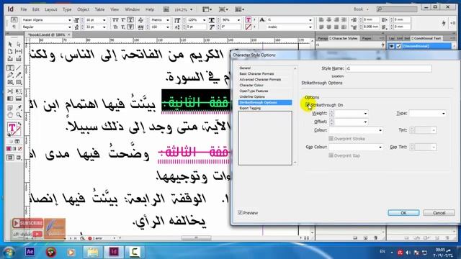Open the Arabic language dropdown
Screen dimensions: 461x259
[310, 27]
